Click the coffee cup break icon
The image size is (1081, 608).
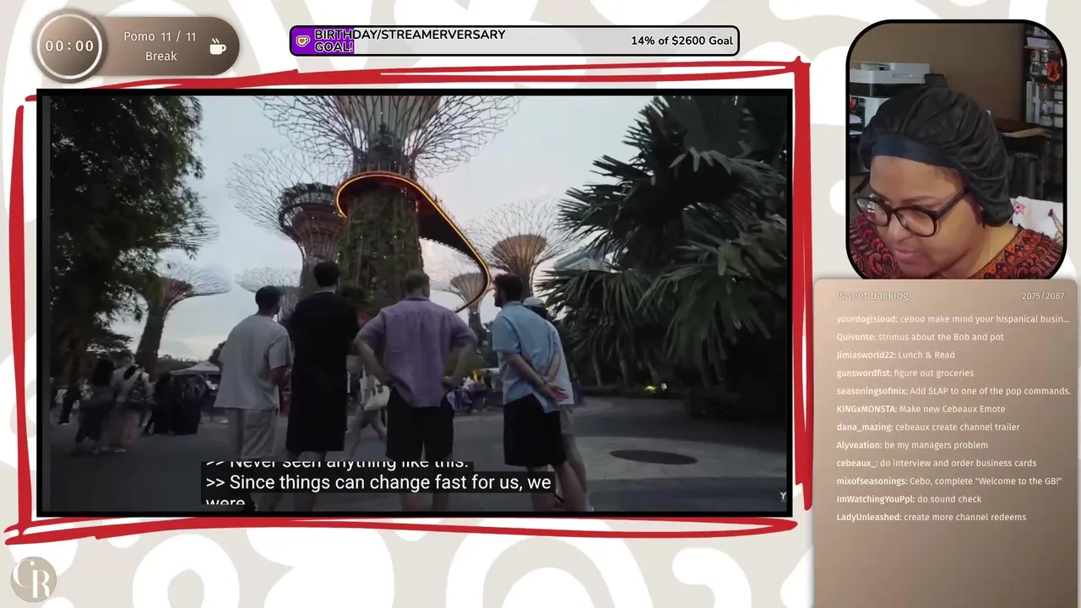(218, 46)
